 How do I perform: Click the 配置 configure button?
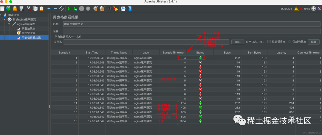pos(314,42)
